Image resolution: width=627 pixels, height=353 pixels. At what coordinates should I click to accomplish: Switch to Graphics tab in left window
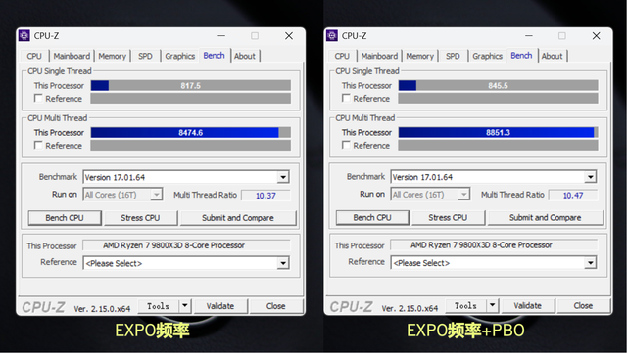pos(180,56)
